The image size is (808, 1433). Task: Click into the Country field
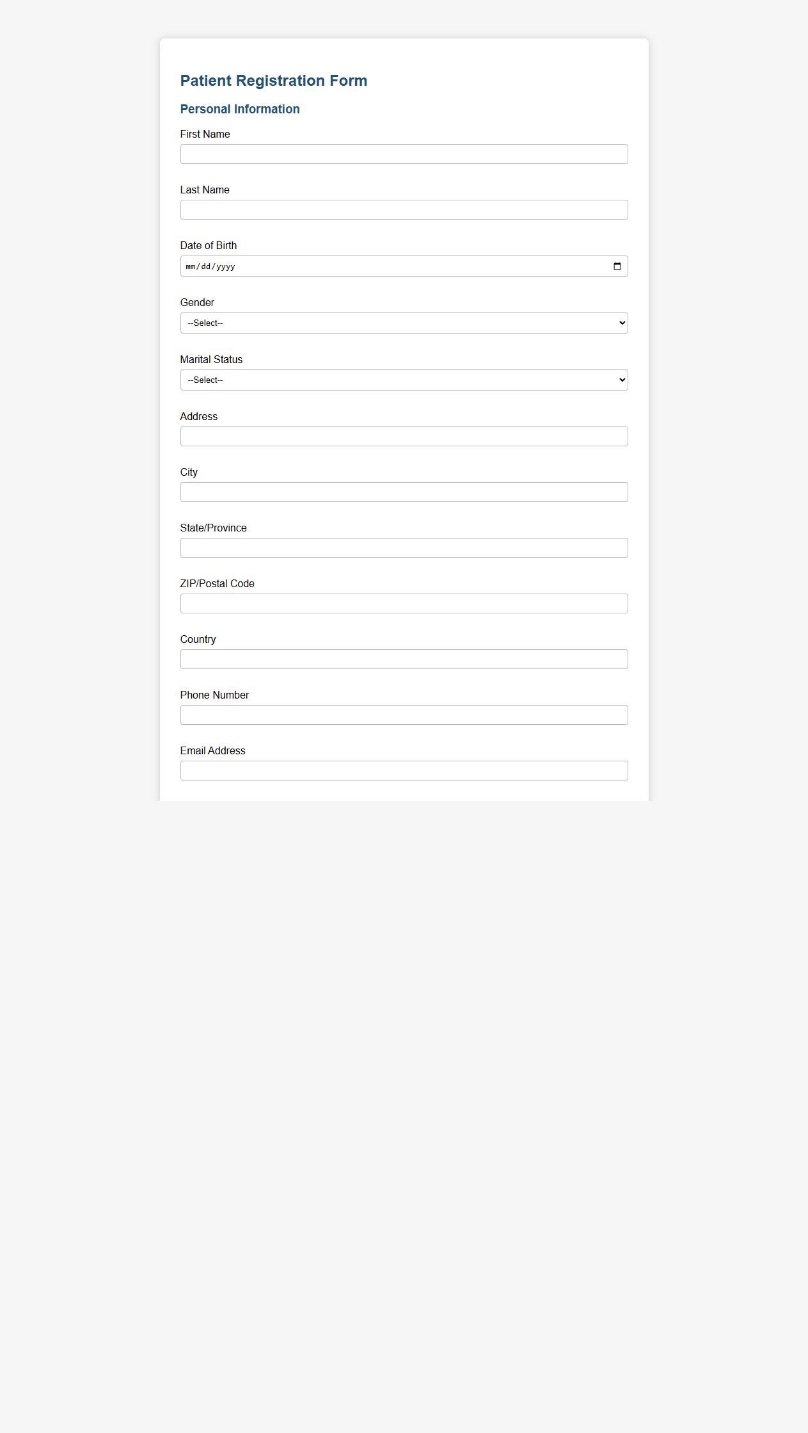(x=404, y=659)
